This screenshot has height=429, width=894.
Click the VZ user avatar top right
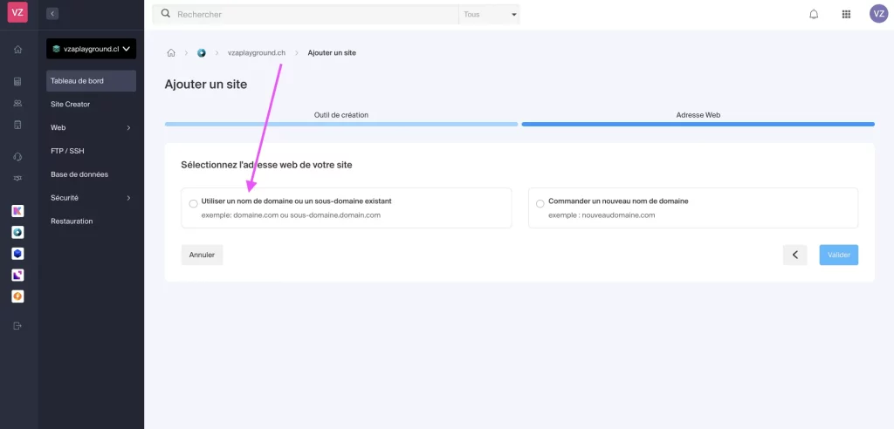point(878,14)
